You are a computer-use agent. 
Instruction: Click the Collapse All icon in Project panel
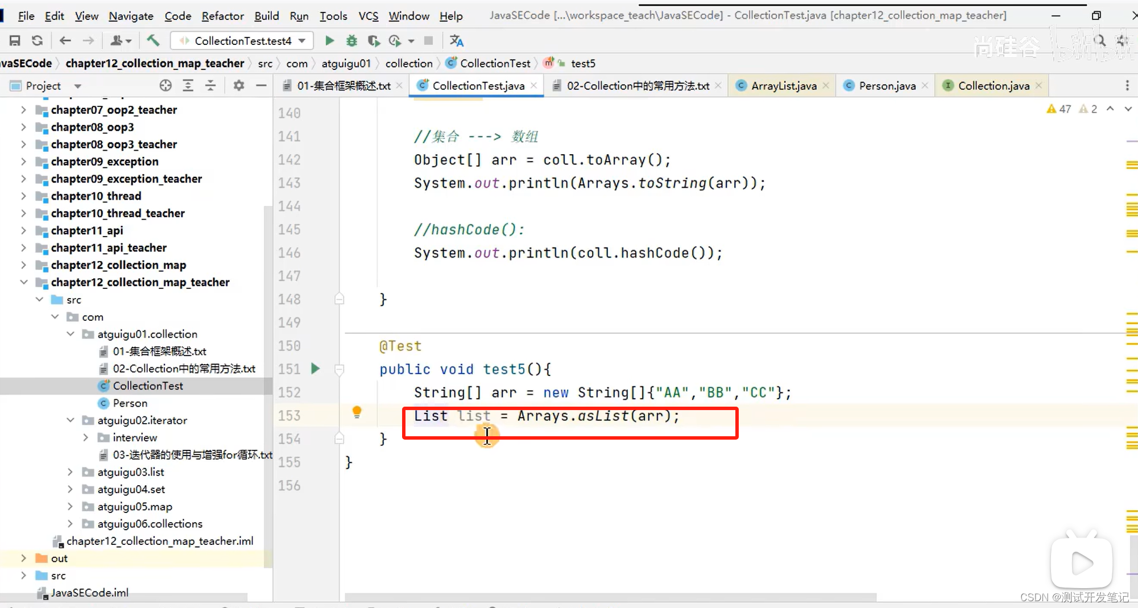(210, 85)
